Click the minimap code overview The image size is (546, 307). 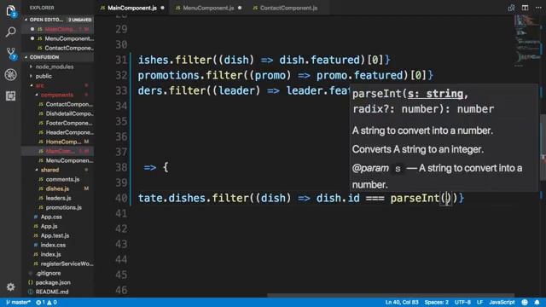[526, 40]
